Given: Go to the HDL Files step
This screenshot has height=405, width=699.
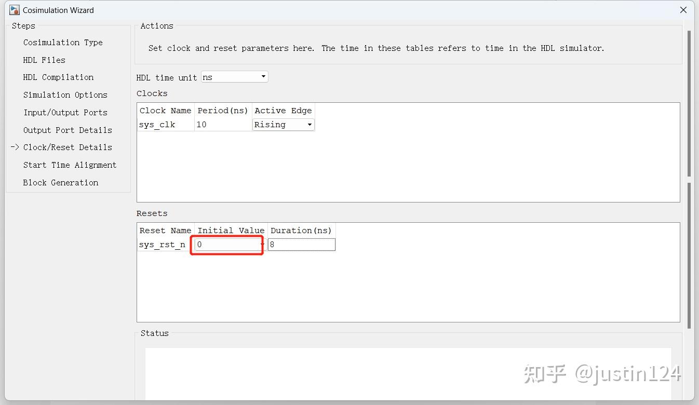Looking at the screenshot, I should pos(44,60).
